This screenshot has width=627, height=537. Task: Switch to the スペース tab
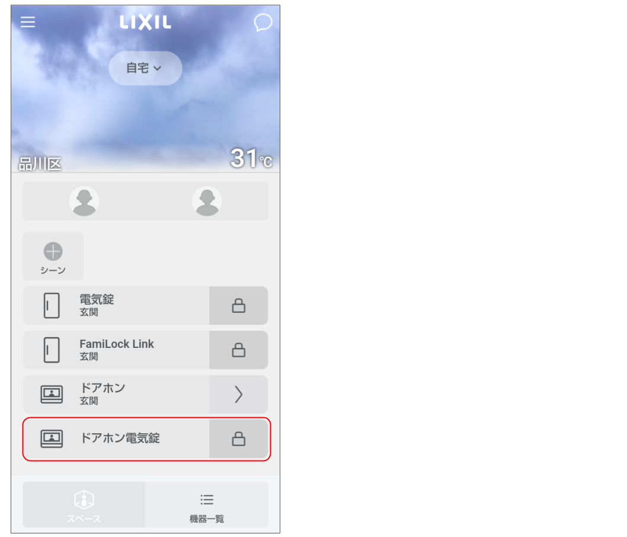tap(84, 504)
